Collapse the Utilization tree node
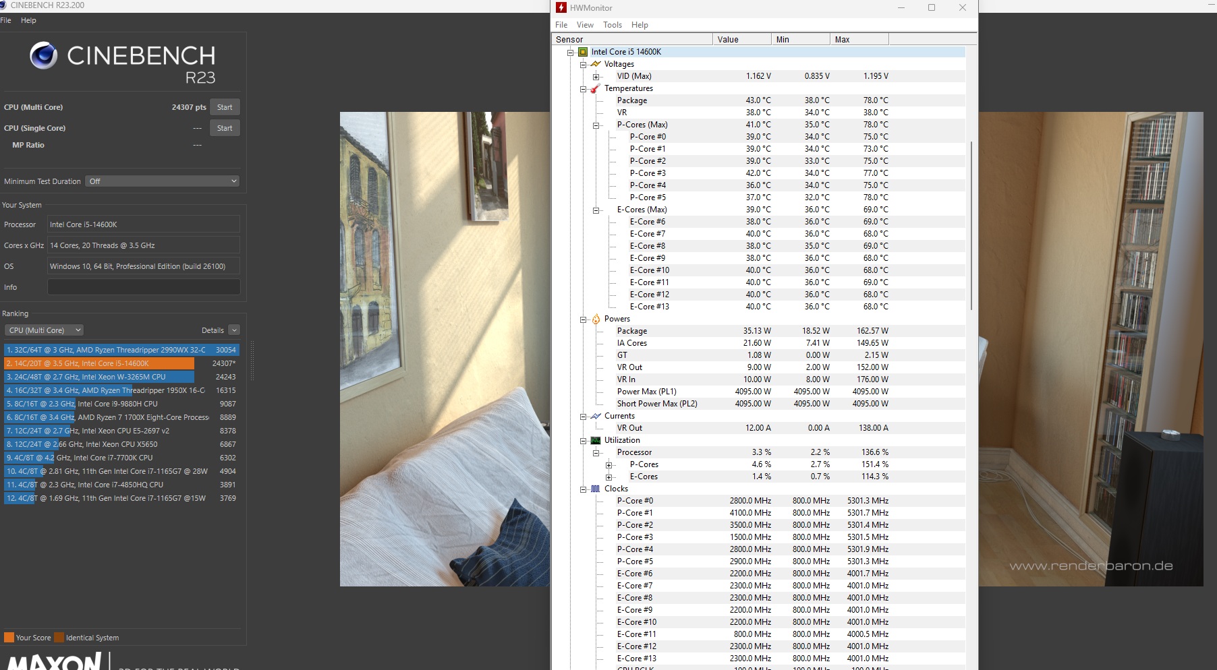 (584, 440)
